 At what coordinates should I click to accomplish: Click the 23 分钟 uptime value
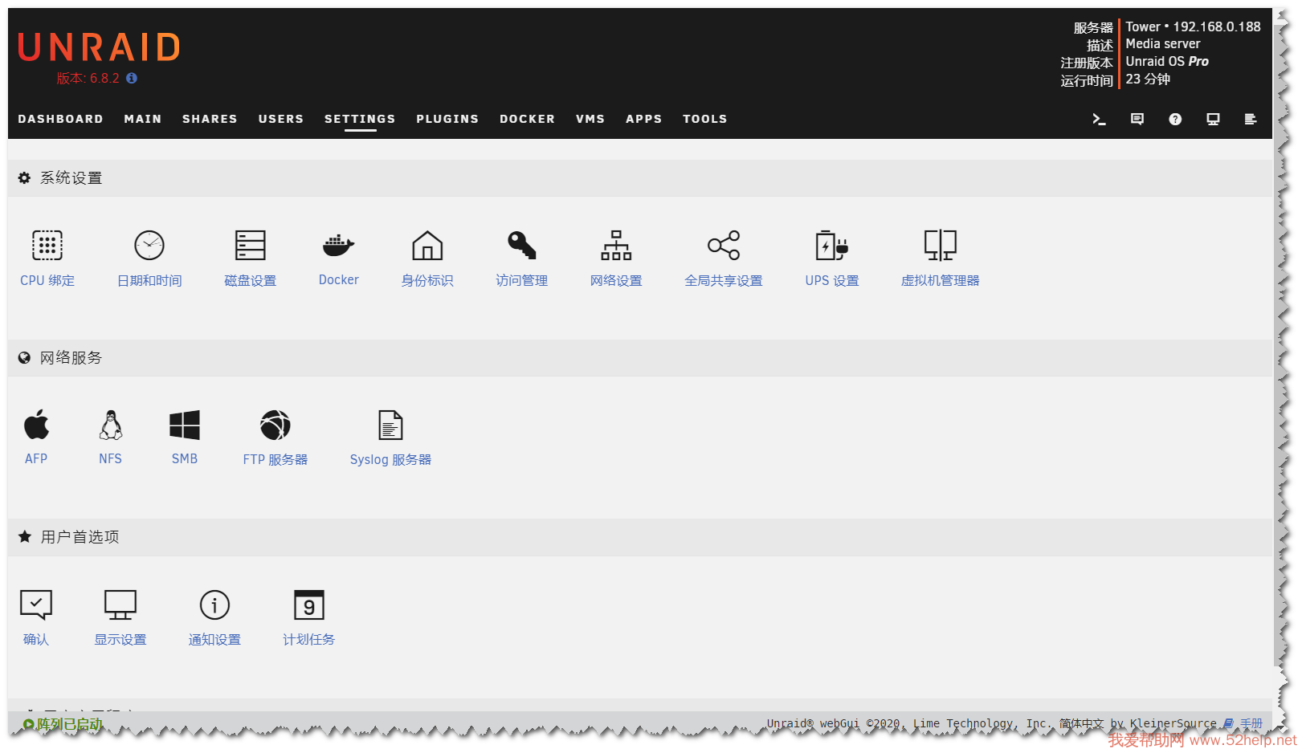point(1148,79)
